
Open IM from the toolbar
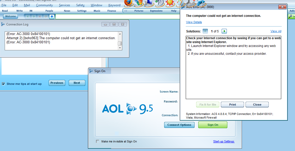click(x=31, y=11)
